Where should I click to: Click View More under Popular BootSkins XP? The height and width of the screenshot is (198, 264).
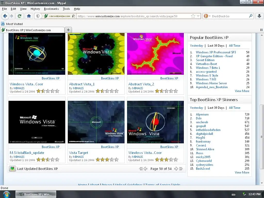pyautogui.click(x=242, y=91)
